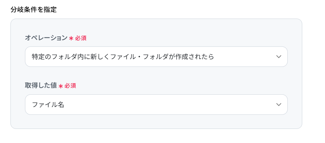Click red asterisk beside 取得した値

click(60, 86)
